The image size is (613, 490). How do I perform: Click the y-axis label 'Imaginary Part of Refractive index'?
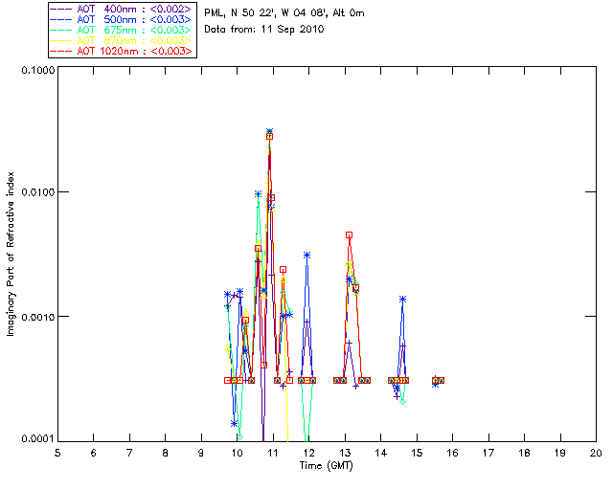click(11, 254)
